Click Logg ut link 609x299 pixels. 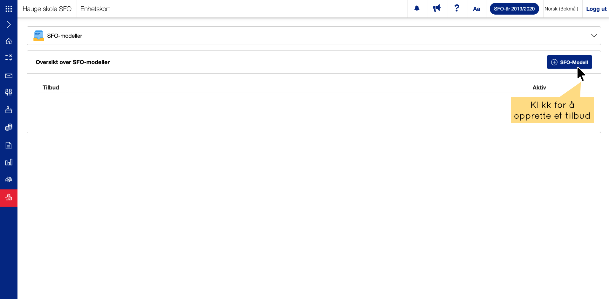click(596, 9)
